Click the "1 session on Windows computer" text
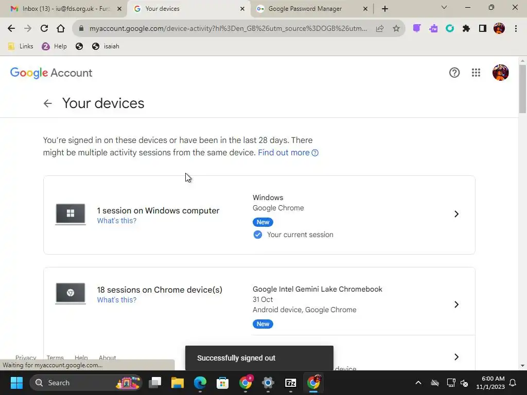The image size is (527, 395). 158,210
